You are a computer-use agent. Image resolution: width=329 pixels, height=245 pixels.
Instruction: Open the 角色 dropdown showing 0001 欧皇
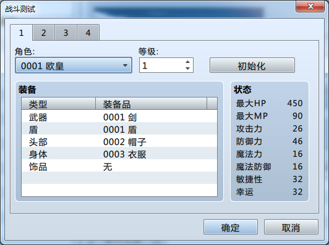pos(74,65)
